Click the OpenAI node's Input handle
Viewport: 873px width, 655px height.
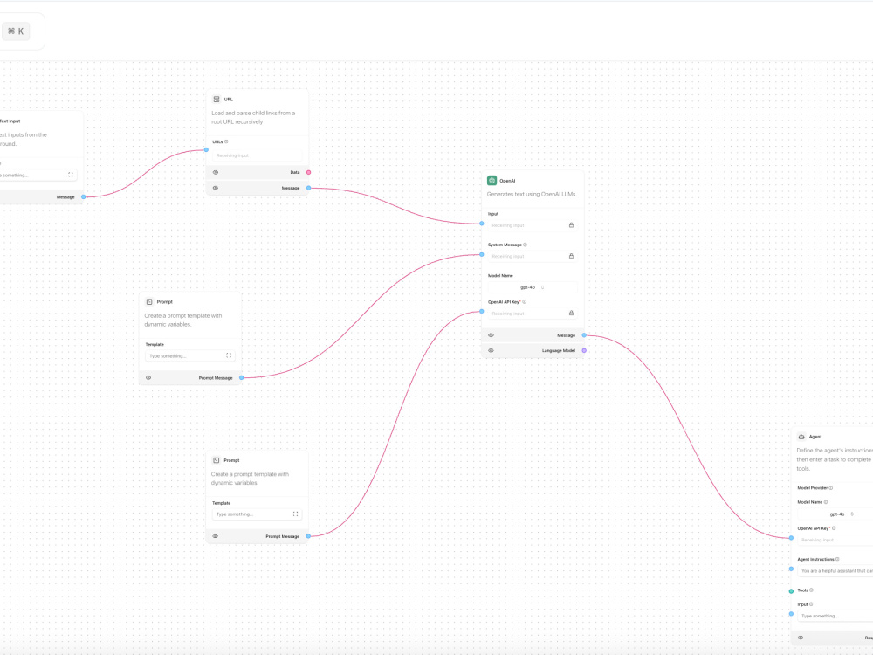point(482,224)
